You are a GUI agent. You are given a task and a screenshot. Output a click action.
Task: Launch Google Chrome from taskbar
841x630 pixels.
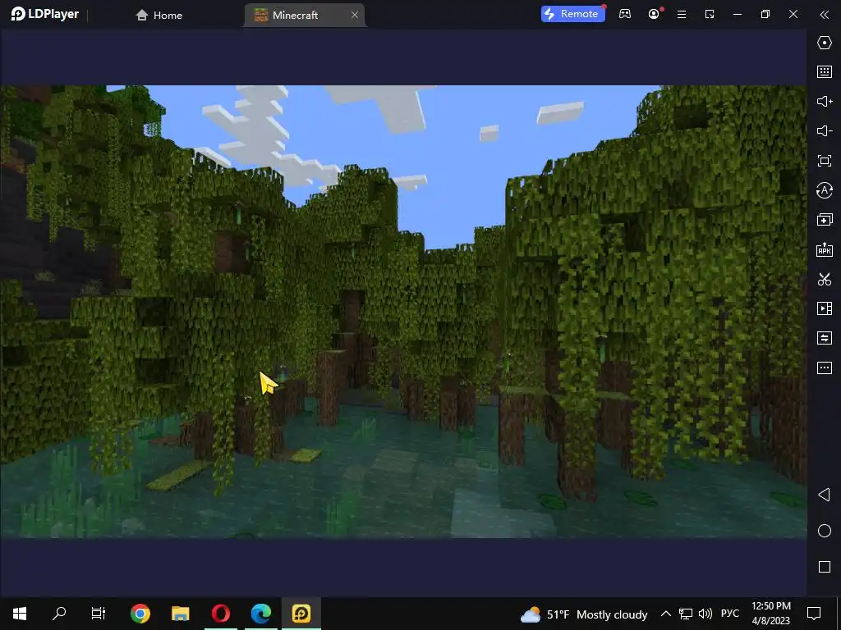(140, 614)
